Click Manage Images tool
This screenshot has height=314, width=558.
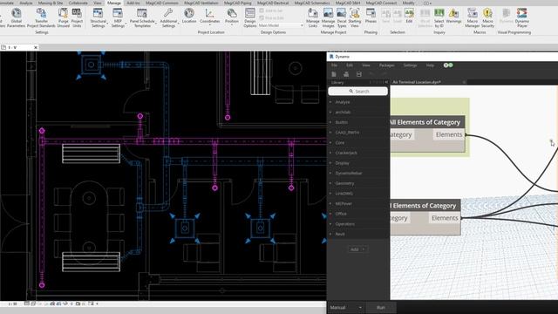tap(328, 17)
